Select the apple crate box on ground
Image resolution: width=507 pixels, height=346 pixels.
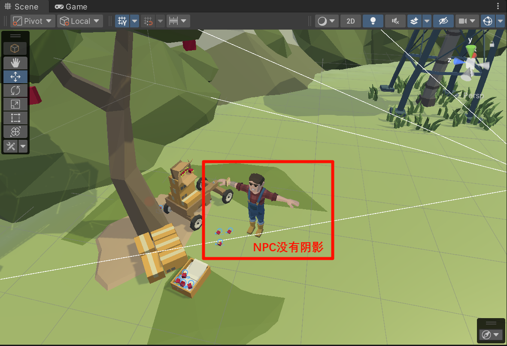coord(191,277)
